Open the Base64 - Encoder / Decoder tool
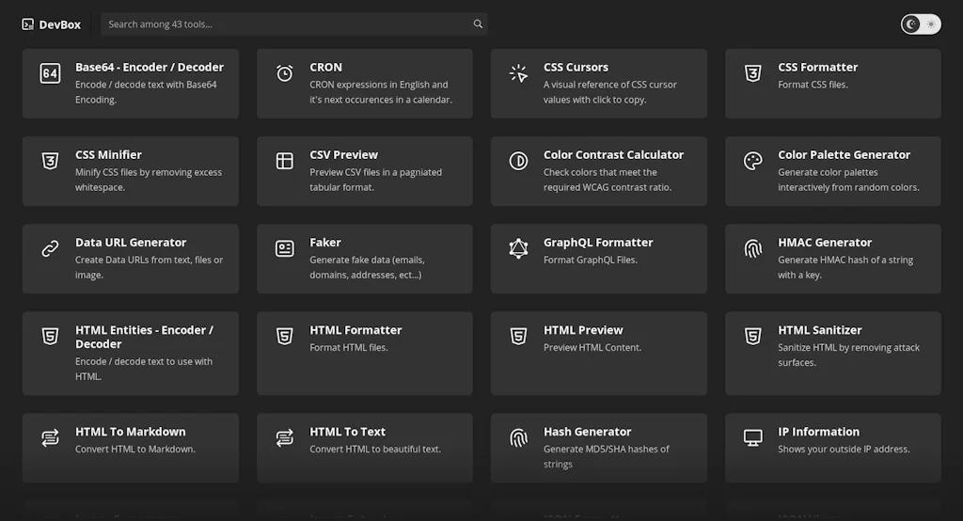The width and height of the screenshot is (963, 521). 150,67
